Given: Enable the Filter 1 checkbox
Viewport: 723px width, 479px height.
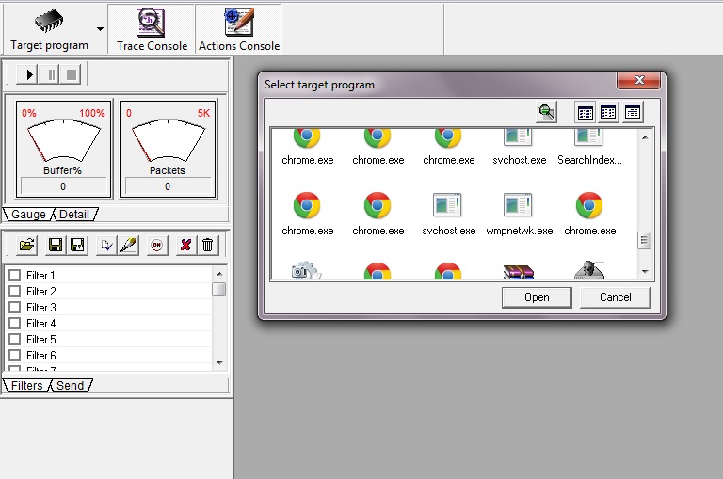Looking at the screenshot, I should tap(15, 275).
